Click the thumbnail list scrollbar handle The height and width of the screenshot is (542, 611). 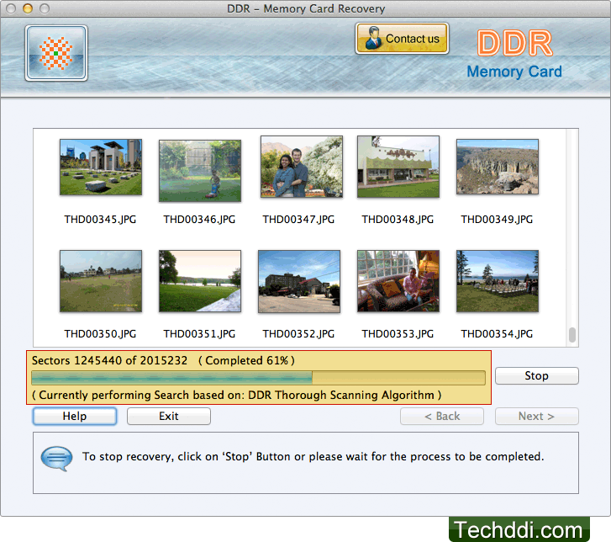572,335
